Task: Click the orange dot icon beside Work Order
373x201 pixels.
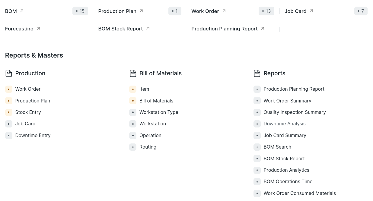Action: click(9, 89)
